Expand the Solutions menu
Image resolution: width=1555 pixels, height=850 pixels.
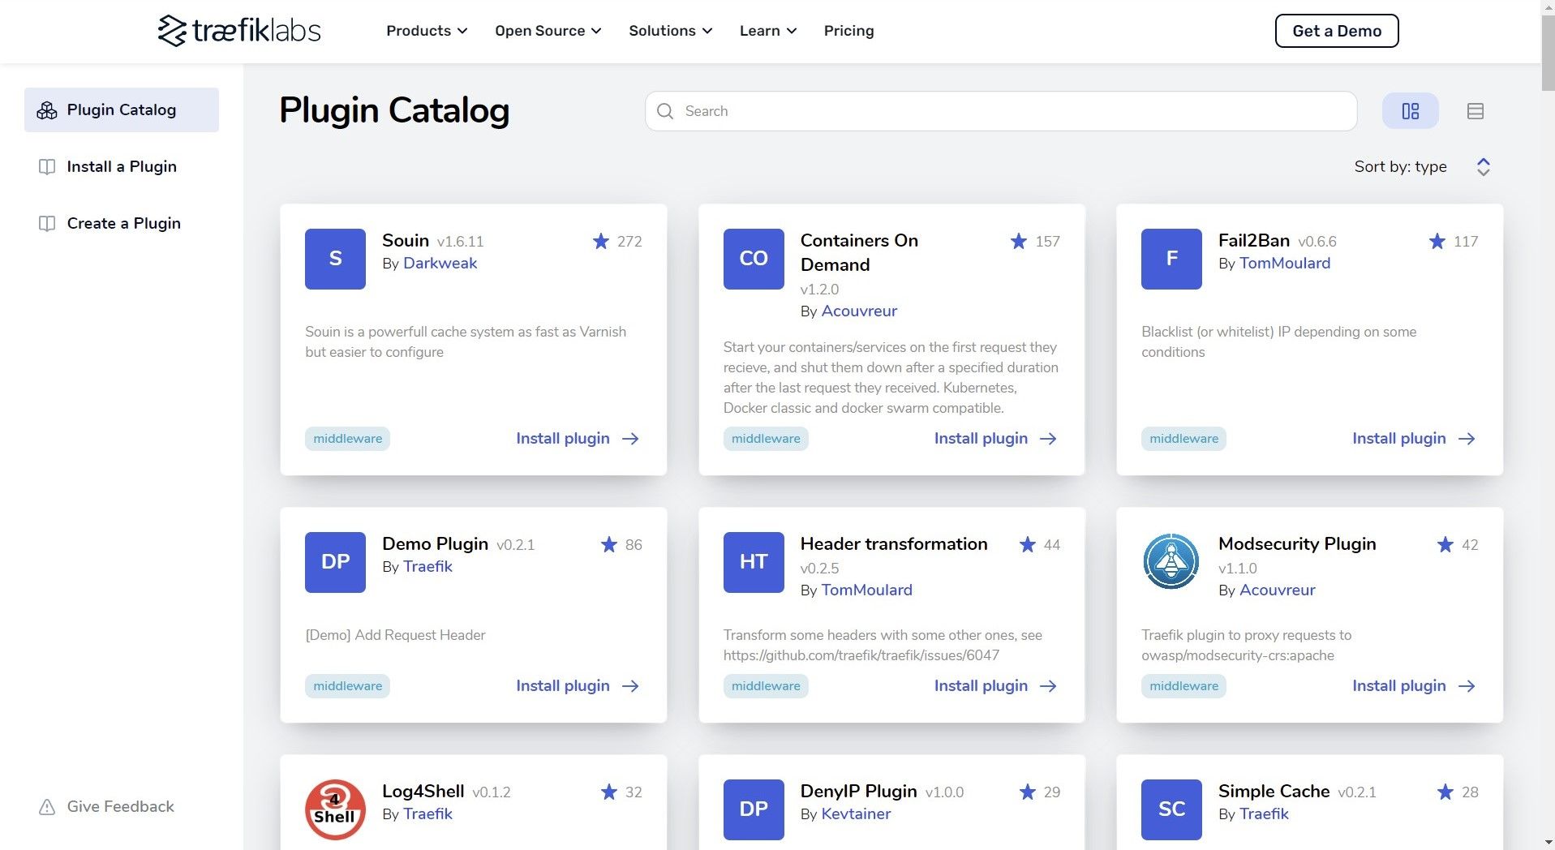coord(671,31)
